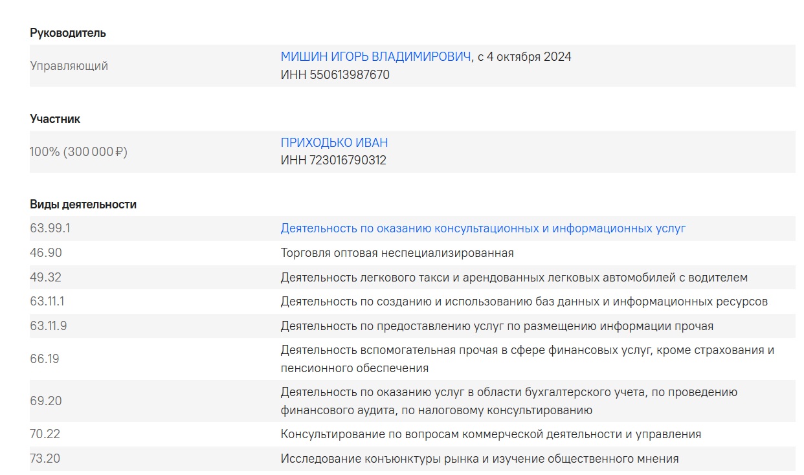This screenshot has width=804, height=475.
Task: Click the финансовых услуг, кроме страхования description
Action: point(527,350)
